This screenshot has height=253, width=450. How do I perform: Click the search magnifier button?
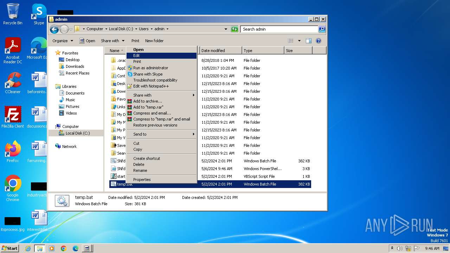click(x=322, y=29)
